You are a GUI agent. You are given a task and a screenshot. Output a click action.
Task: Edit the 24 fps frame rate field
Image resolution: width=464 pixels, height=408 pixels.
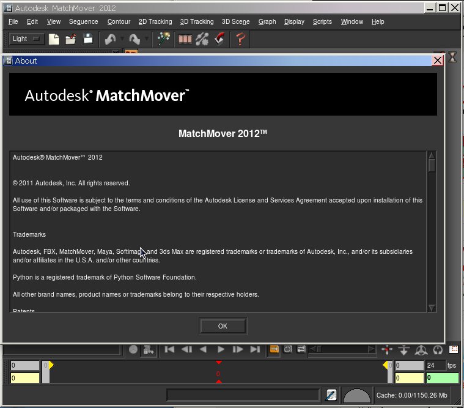coord(435,365)
